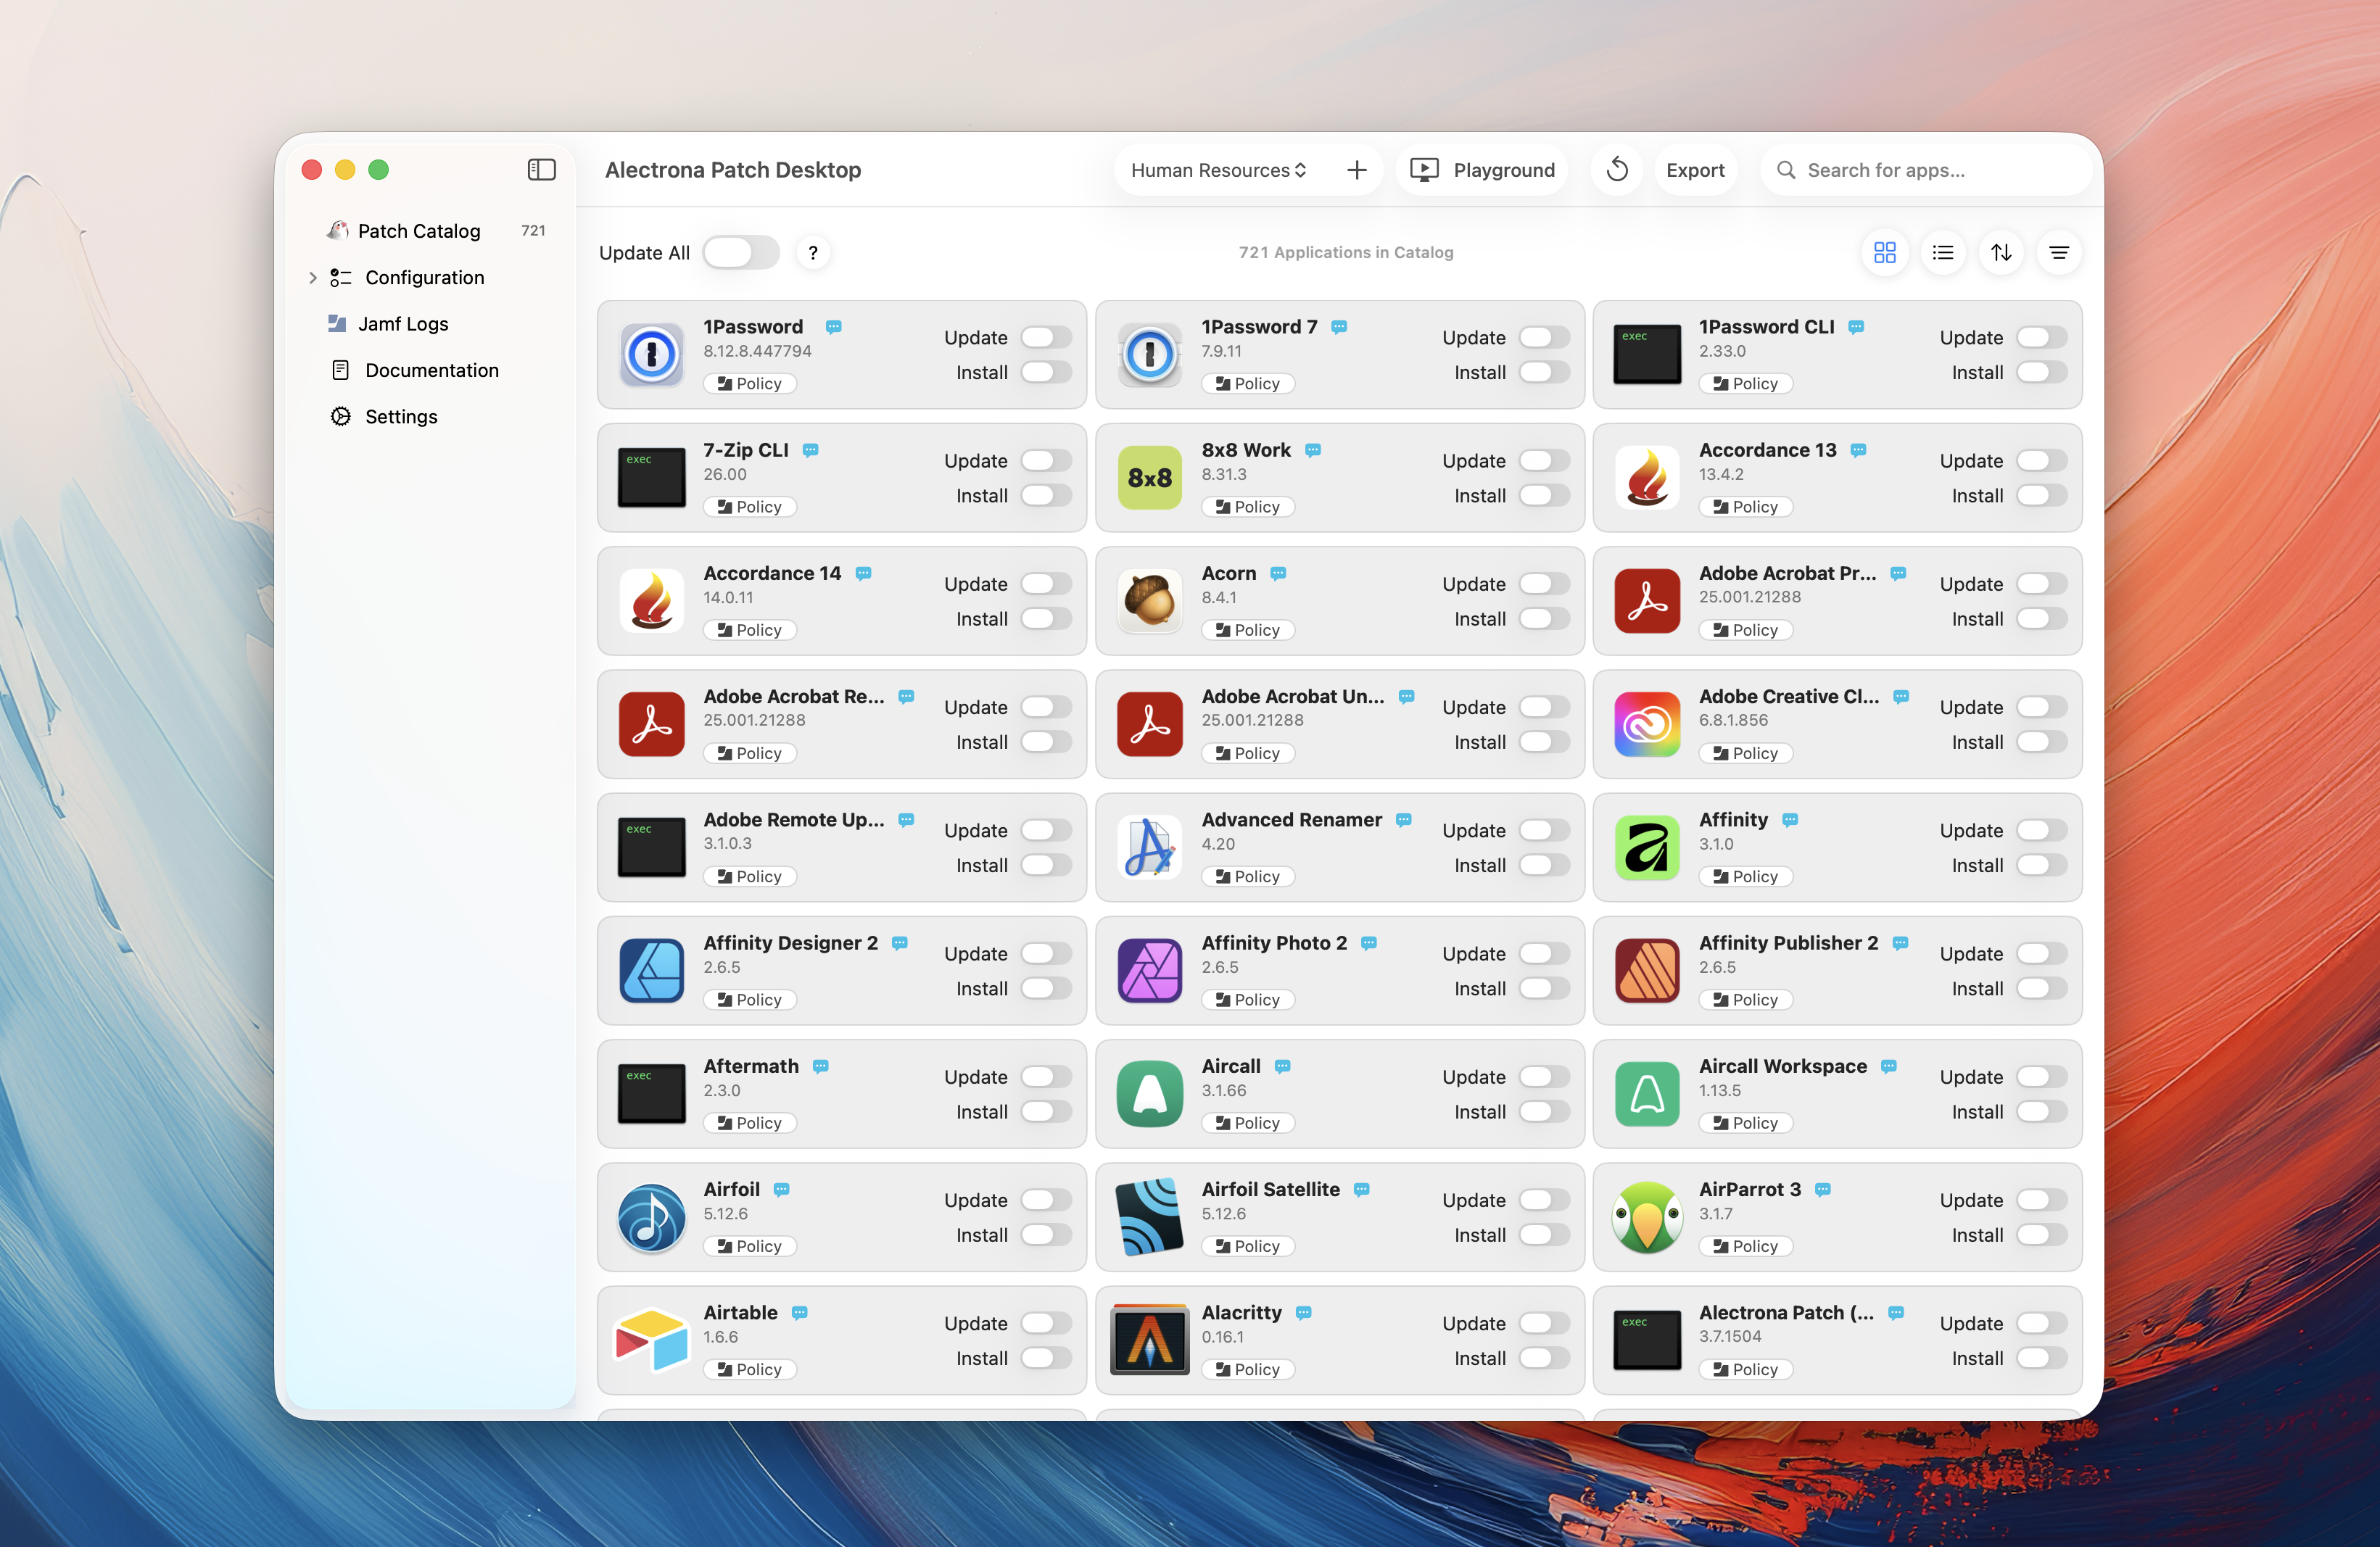Click the question mark help icon
This screenshot has width=2380, height=1547.
(813, 253)
